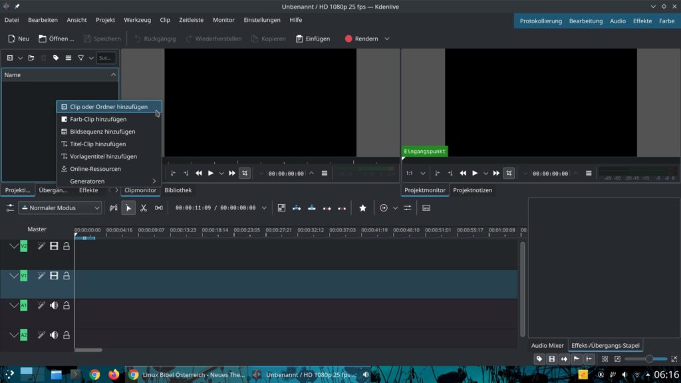Open the Generatoren submenu entry

(x=109, y=181)
